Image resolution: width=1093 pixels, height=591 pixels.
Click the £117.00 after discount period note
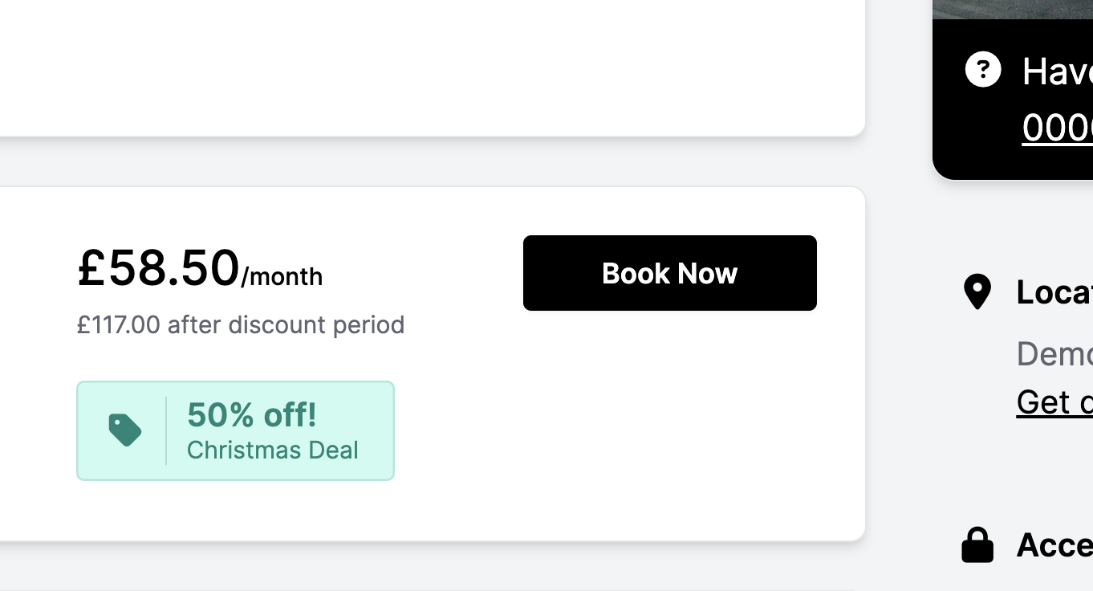(x=241, y=325)
